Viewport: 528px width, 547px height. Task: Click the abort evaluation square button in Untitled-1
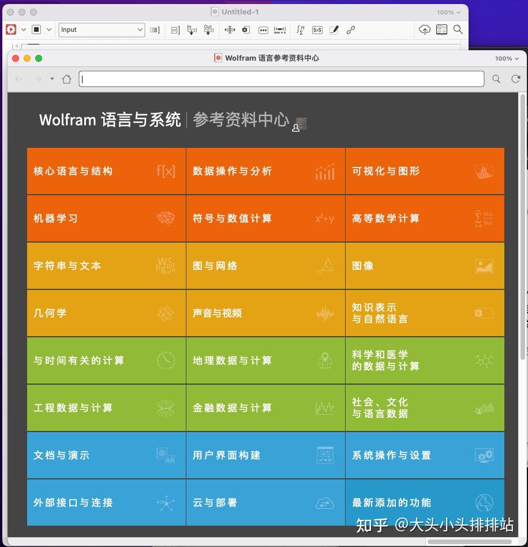click(x=36, y=29)
